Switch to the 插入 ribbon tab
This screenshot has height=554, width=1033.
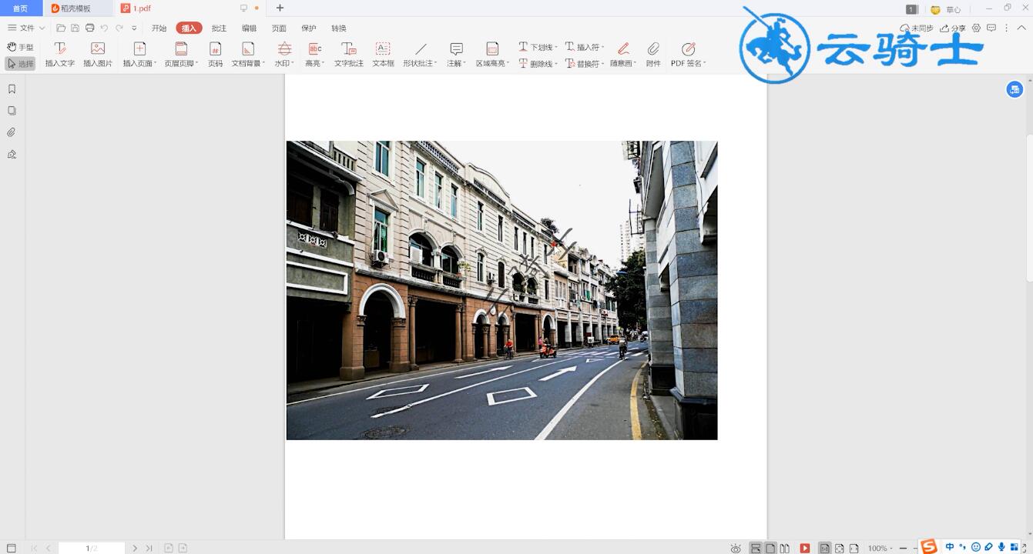[189, 28]
